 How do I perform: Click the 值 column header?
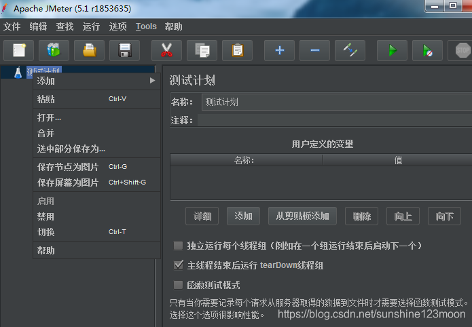[398, 160]
